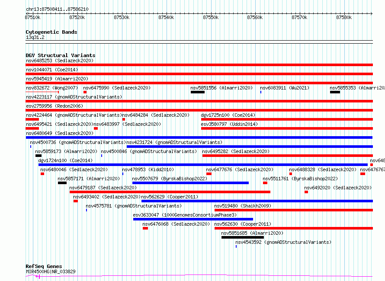Click the long red bar under nsv6479187
Viewport: 385px width, 281px height.
170,192
